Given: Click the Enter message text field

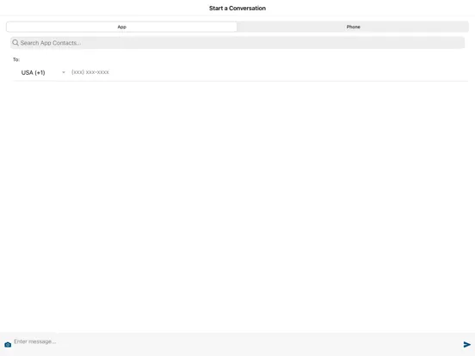Looking at the screenshot, I should click(237, 341).
